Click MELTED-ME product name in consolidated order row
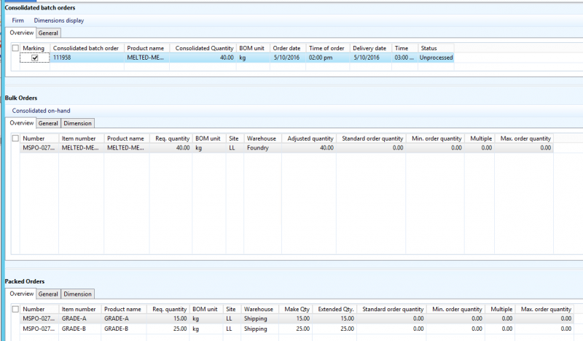The image size is (583, 341). coord(147,58)
